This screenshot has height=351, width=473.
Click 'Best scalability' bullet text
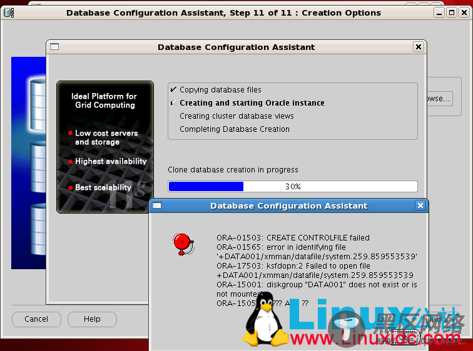[x=103, y=187]
